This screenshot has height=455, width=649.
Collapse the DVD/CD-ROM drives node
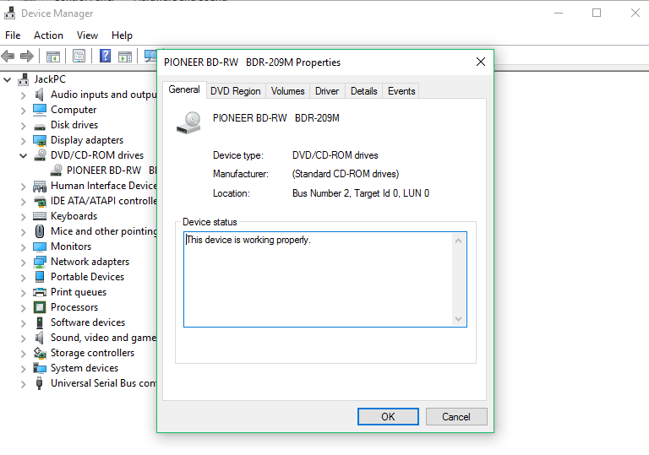pos(24,155)
